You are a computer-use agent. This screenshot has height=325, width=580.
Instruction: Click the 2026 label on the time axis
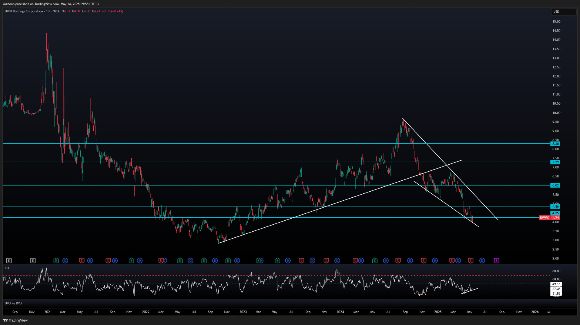point(535,312)
